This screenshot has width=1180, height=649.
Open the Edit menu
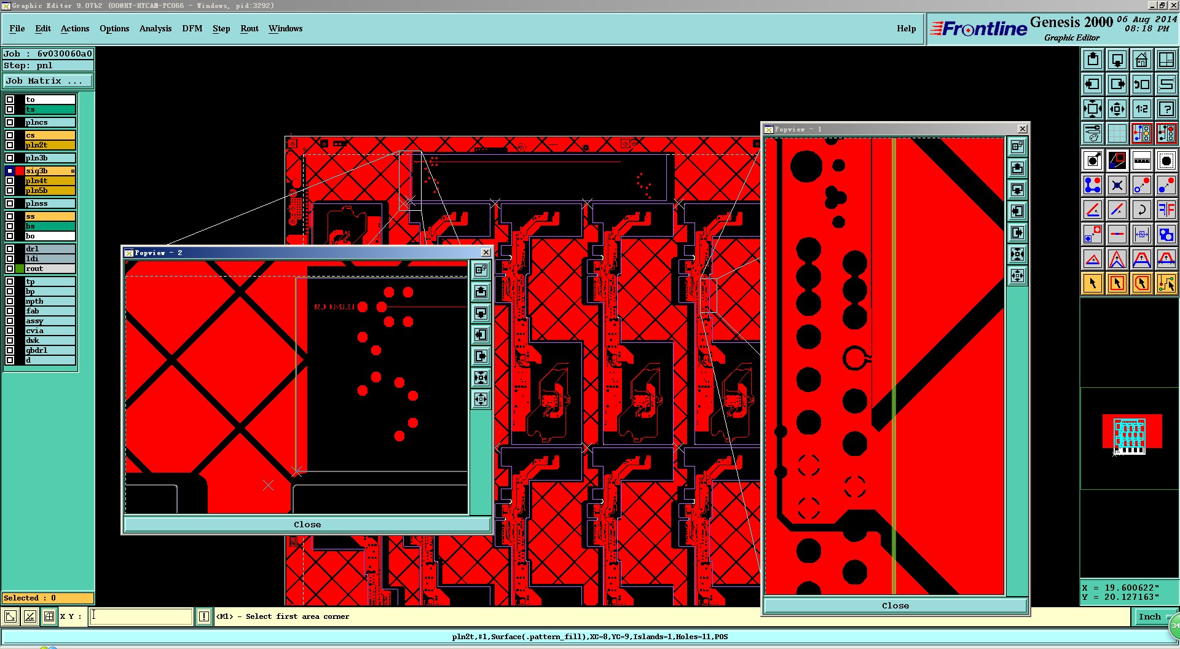click(x=43, y=28)
